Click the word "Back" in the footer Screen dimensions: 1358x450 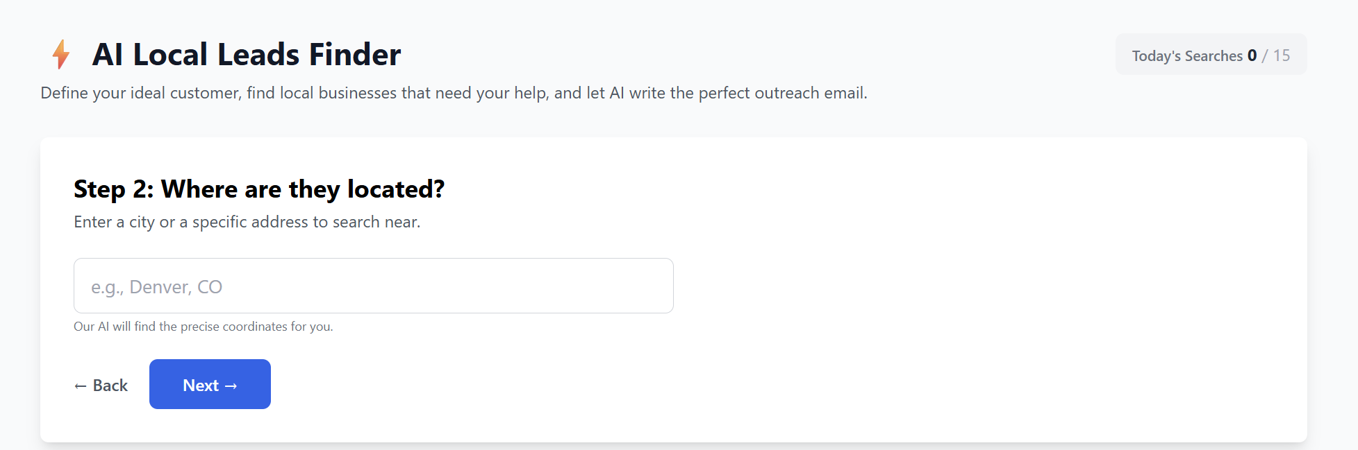pyautogui.click(x=110, y=386)
